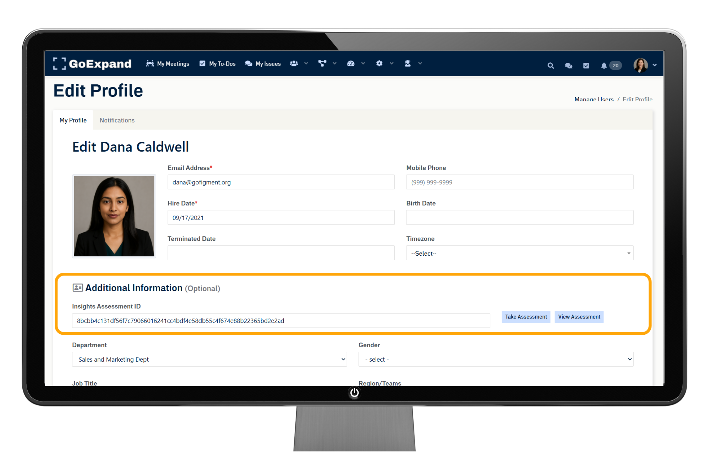Go to My To-Dos in navbar
The width and height of the screenshot is (710, 461).
218,63
